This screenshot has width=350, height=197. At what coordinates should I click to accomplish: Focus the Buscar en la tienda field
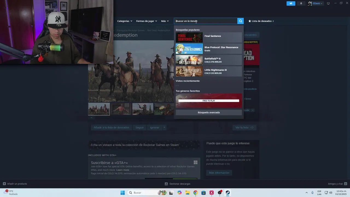206,21
